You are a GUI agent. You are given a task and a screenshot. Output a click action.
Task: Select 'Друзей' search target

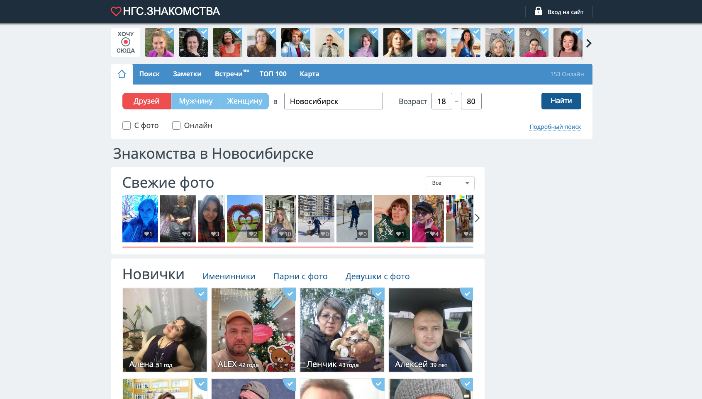point(146,101)
